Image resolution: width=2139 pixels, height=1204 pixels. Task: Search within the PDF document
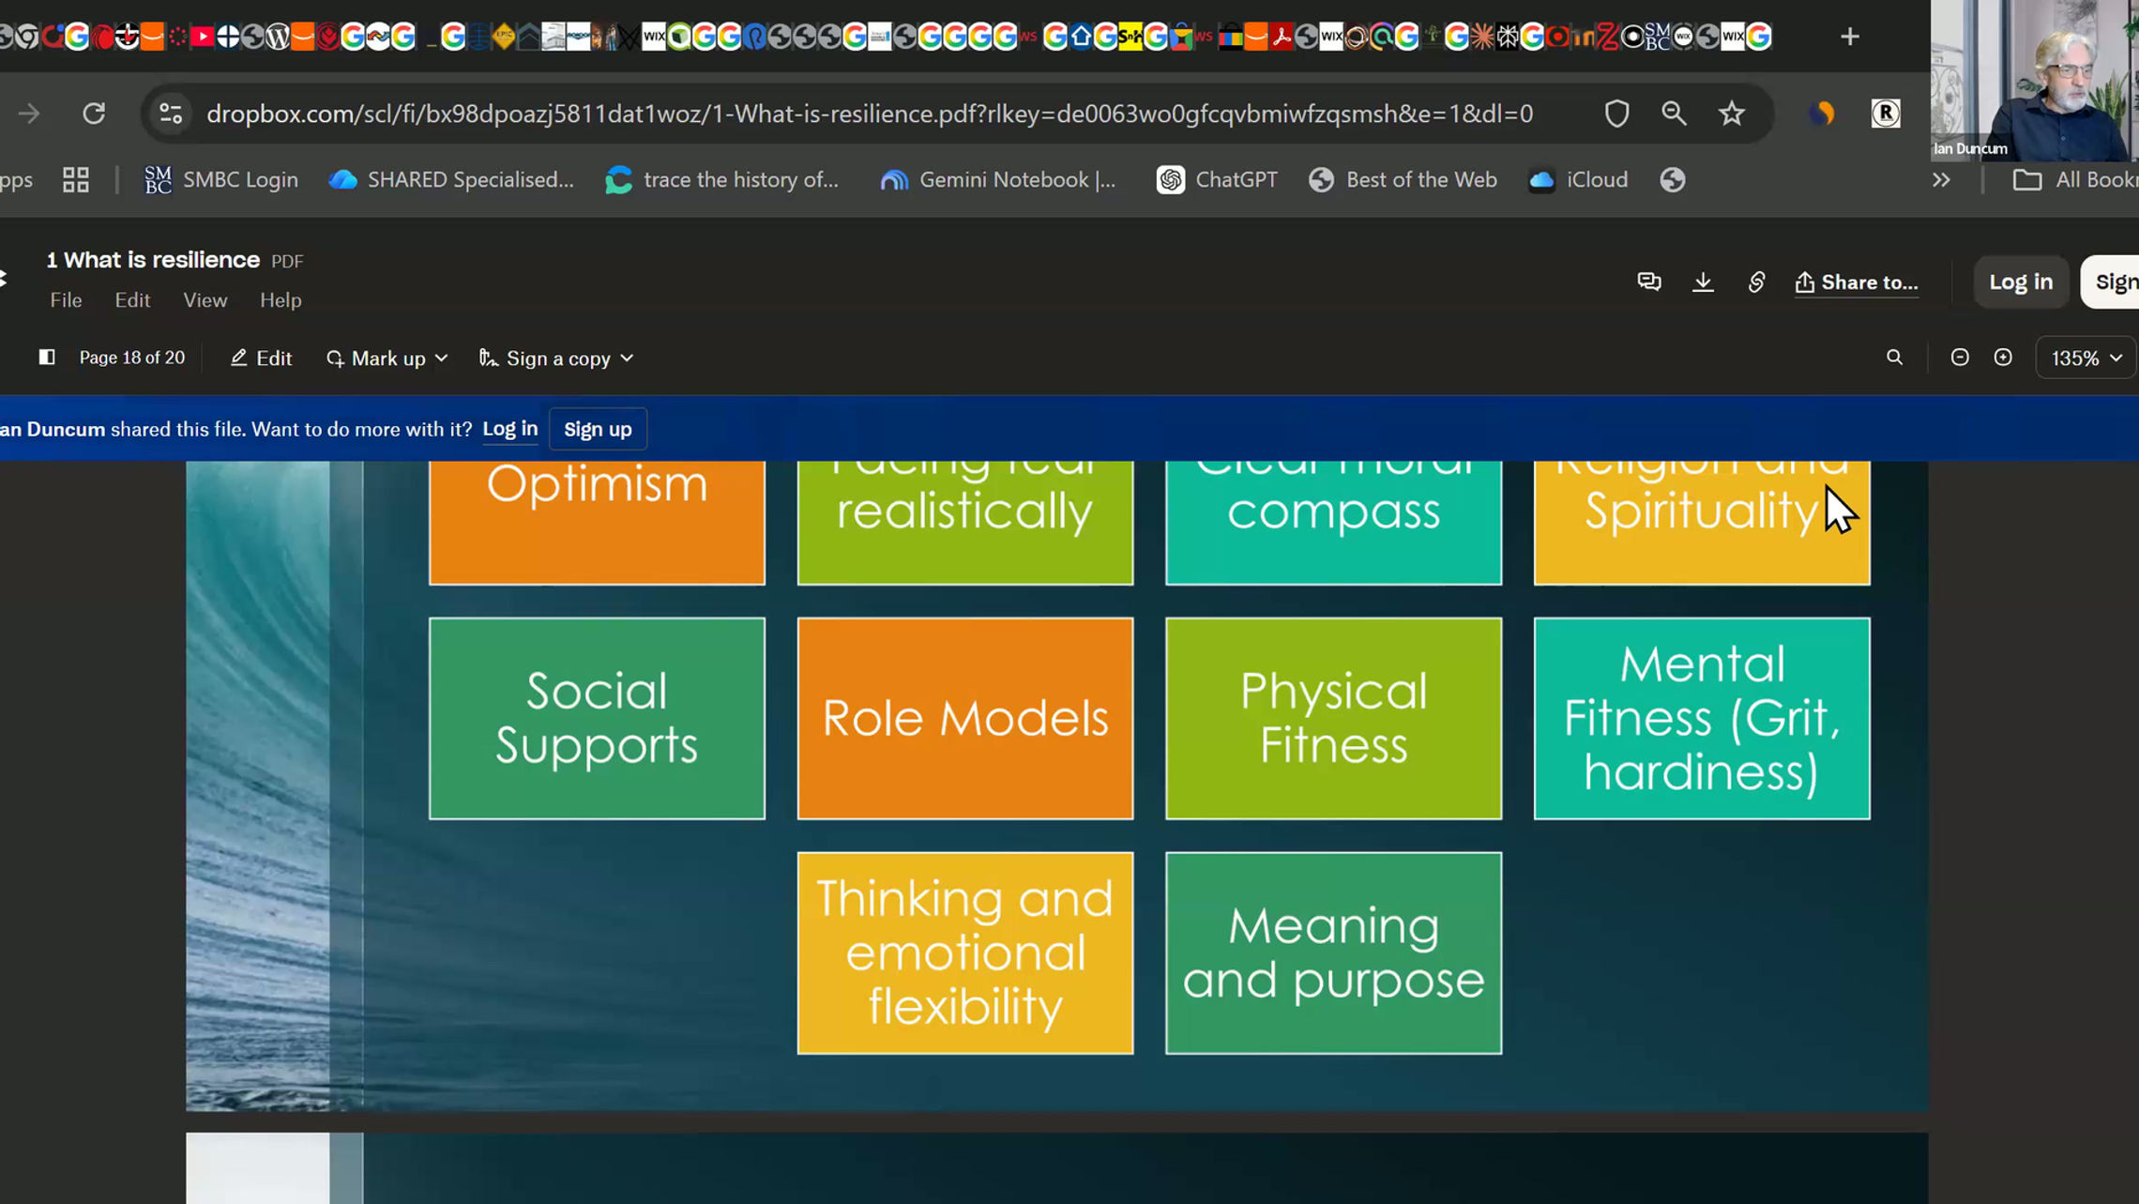[x=1894, y=358]
